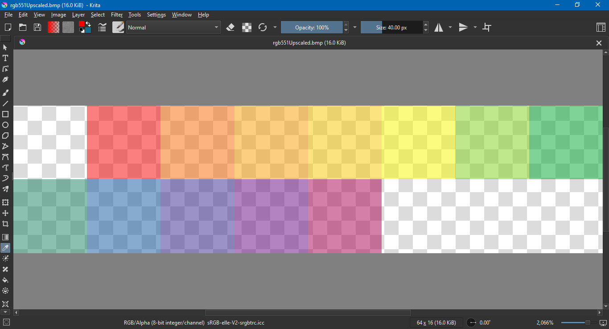Open the Normal blending mode dropdown

pos(173,27)
